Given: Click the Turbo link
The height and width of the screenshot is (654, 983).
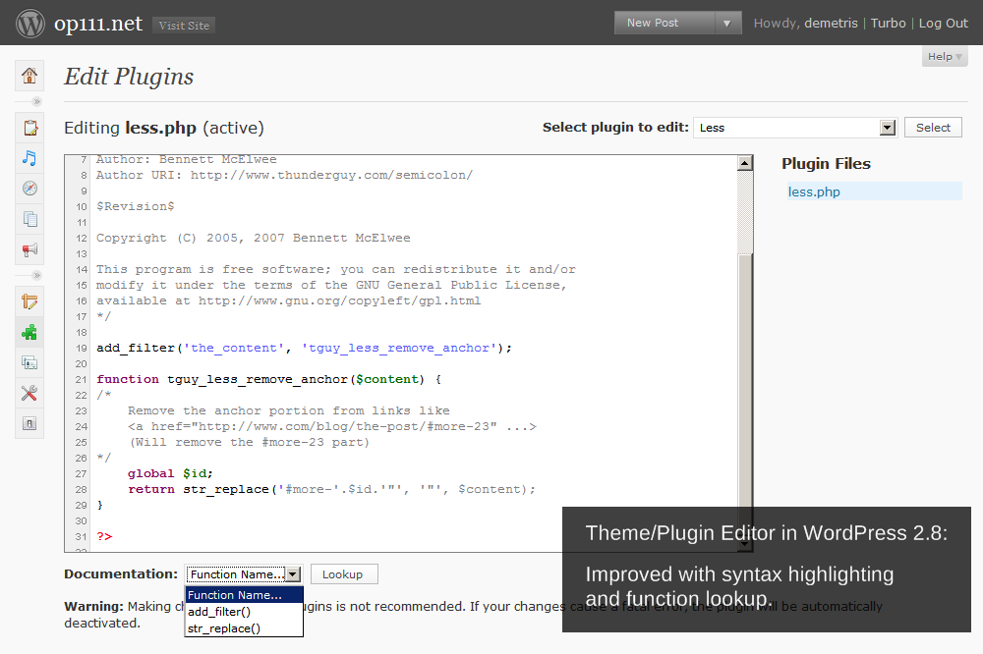Looking at the screenshot, I should 888,24.
